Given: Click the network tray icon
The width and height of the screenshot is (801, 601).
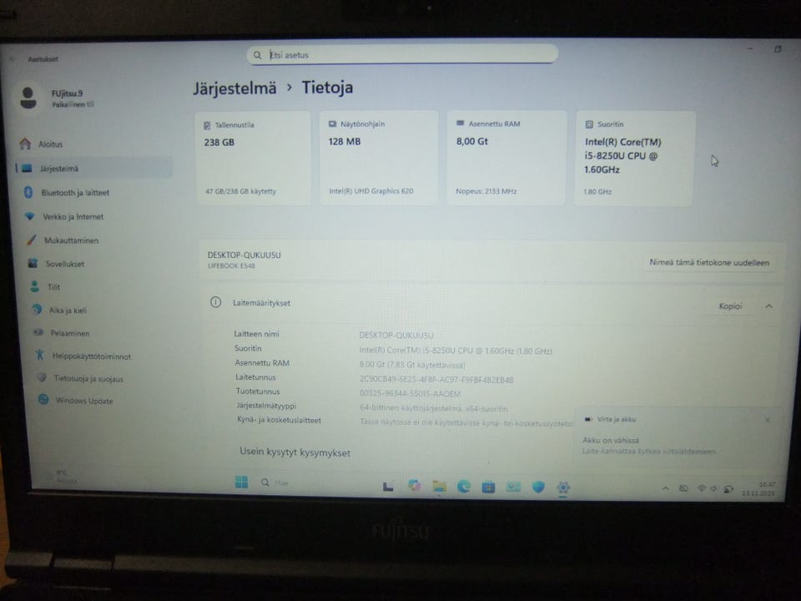Looking at the screenshot, I should [x=702, y=488].
